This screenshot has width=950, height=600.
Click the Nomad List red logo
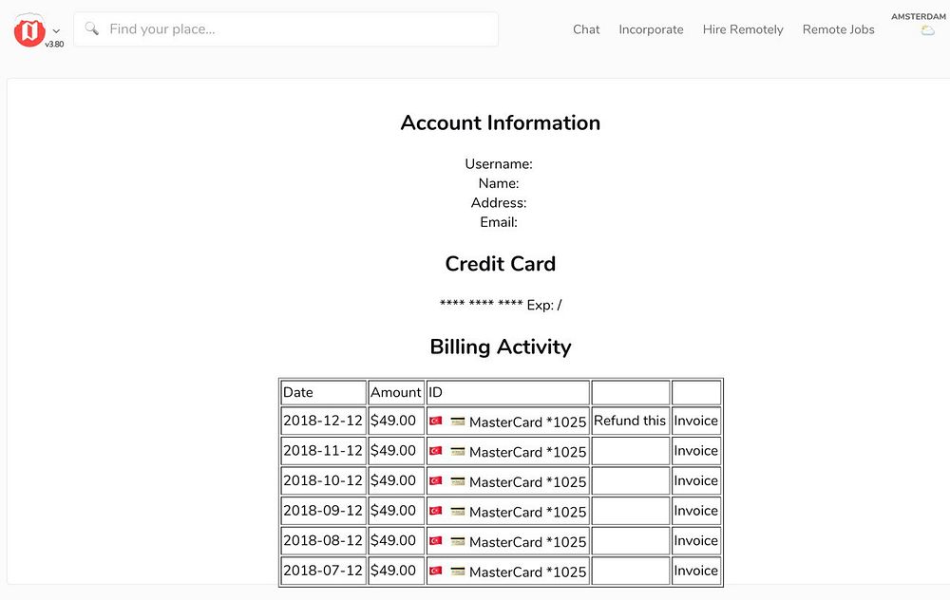coord(29,31)
